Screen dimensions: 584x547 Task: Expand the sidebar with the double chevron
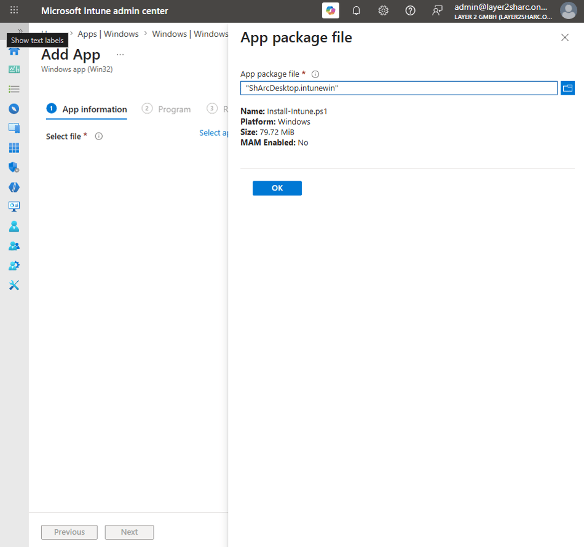[x=20, y=31]
